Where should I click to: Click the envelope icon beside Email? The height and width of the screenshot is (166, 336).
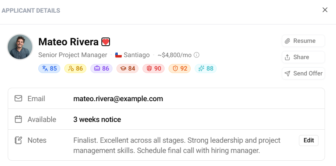pyautogui.click(x=18, y=98)
